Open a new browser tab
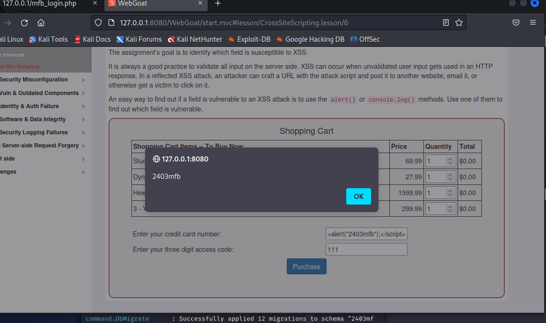The height and width of the screenshot is (323, 546). click(x=218, y=3)
